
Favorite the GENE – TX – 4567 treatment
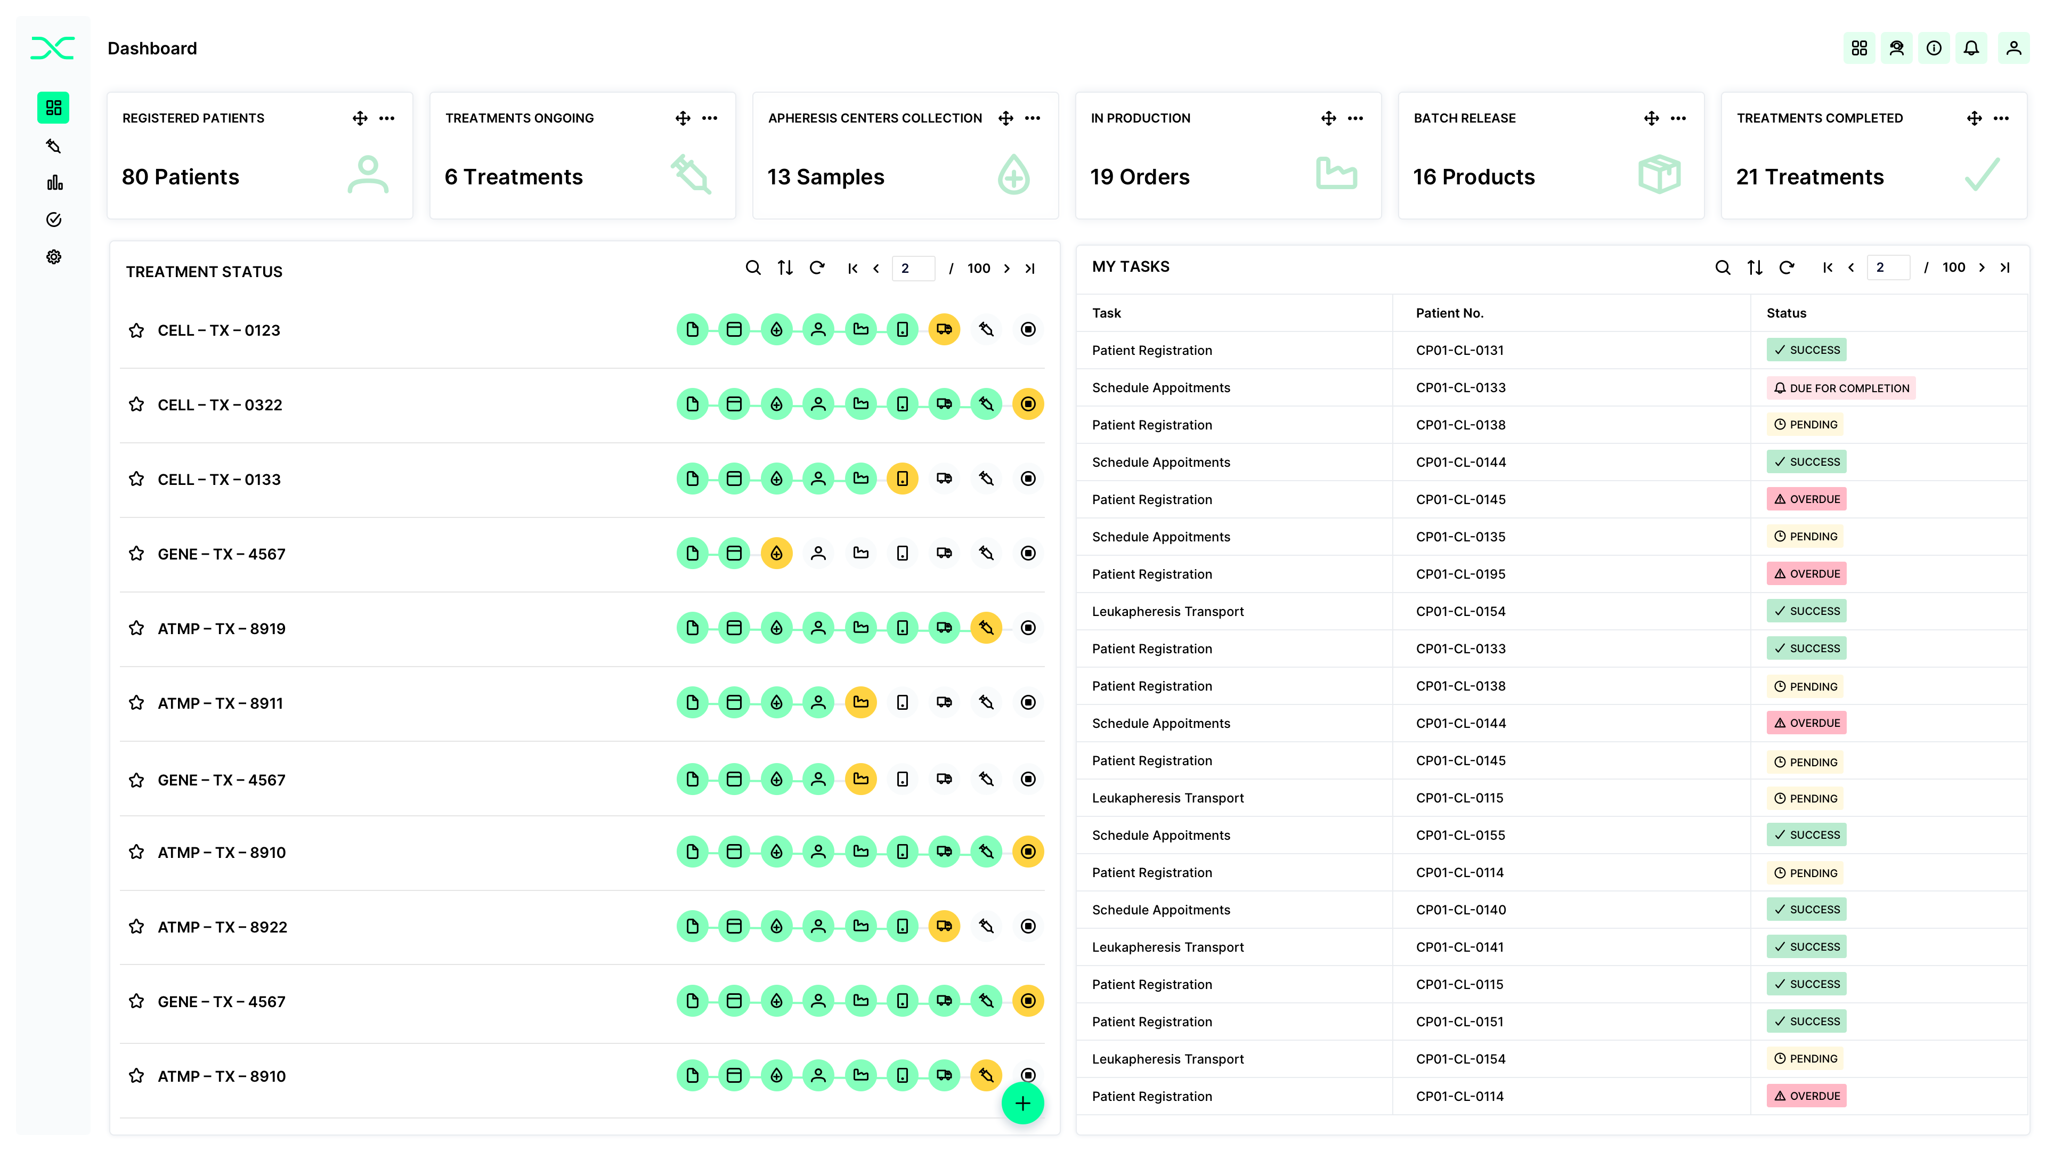click(x=136, y=554)
